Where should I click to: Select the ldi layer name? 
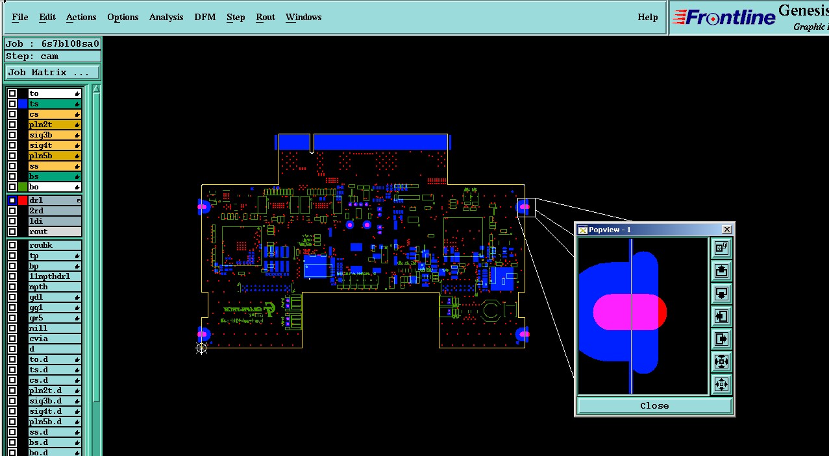point(55,221)
